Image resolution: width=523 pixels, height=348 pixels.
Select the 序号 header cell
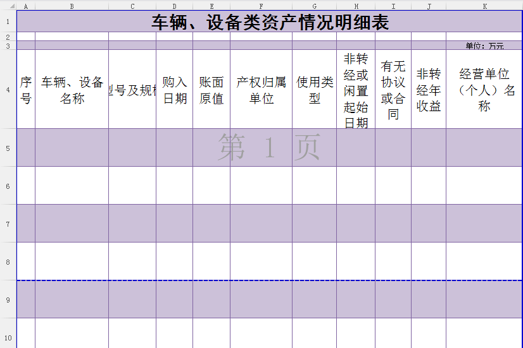point(25,90)
